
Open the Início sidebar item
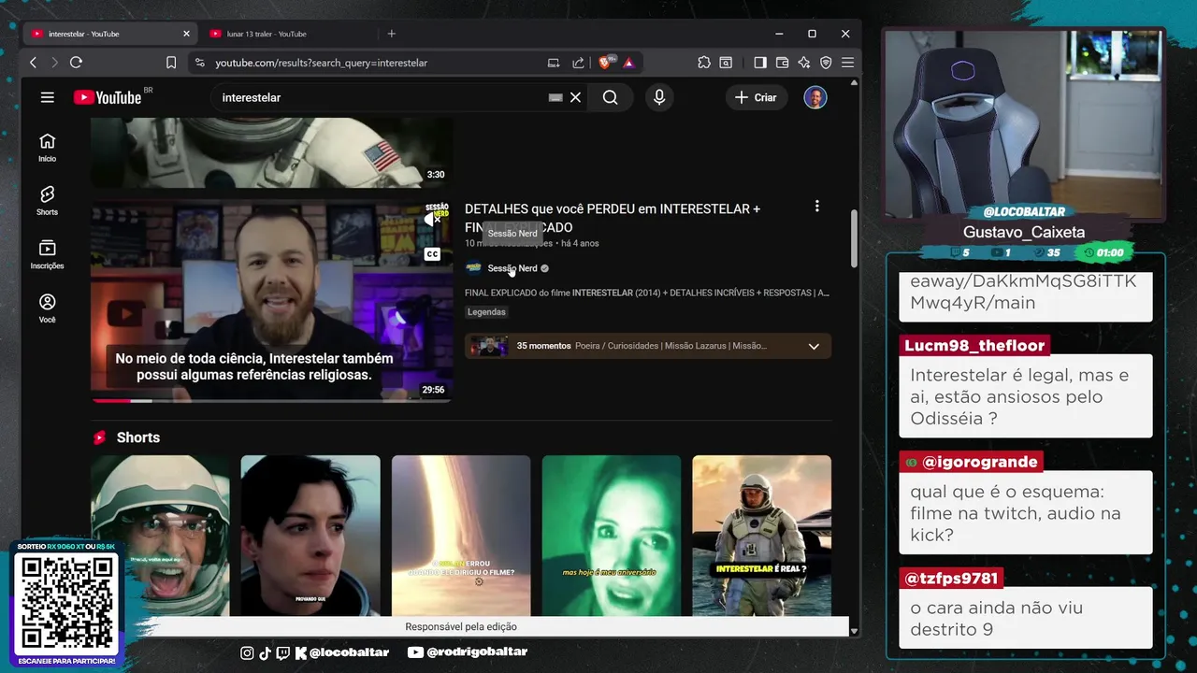(x=47, y=147)
